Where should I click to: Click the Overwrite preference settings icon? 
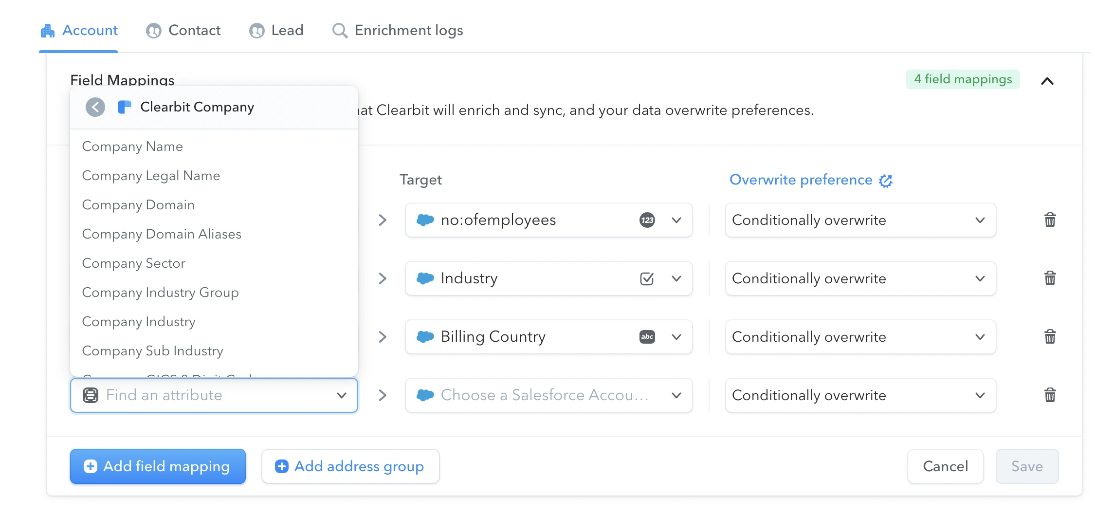886,181
